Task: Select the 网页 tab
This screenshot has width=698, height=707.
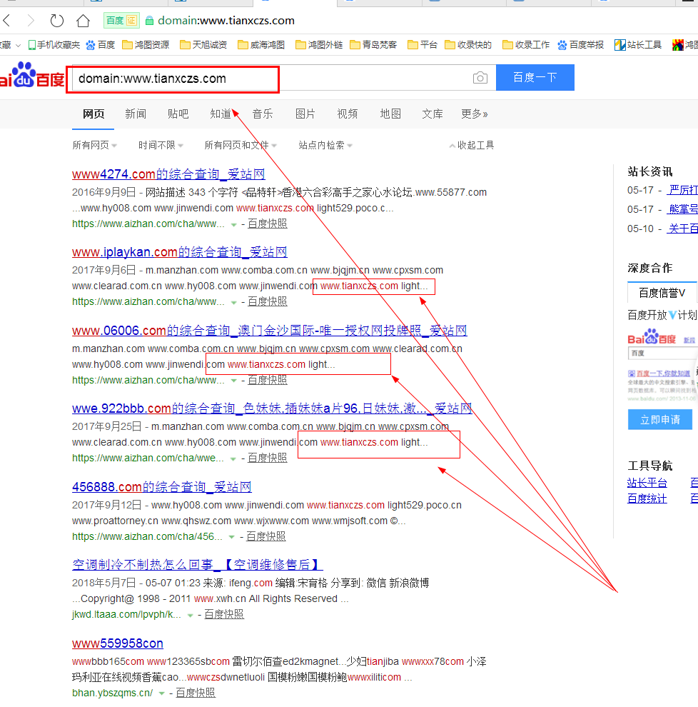Action: point(93,114)
